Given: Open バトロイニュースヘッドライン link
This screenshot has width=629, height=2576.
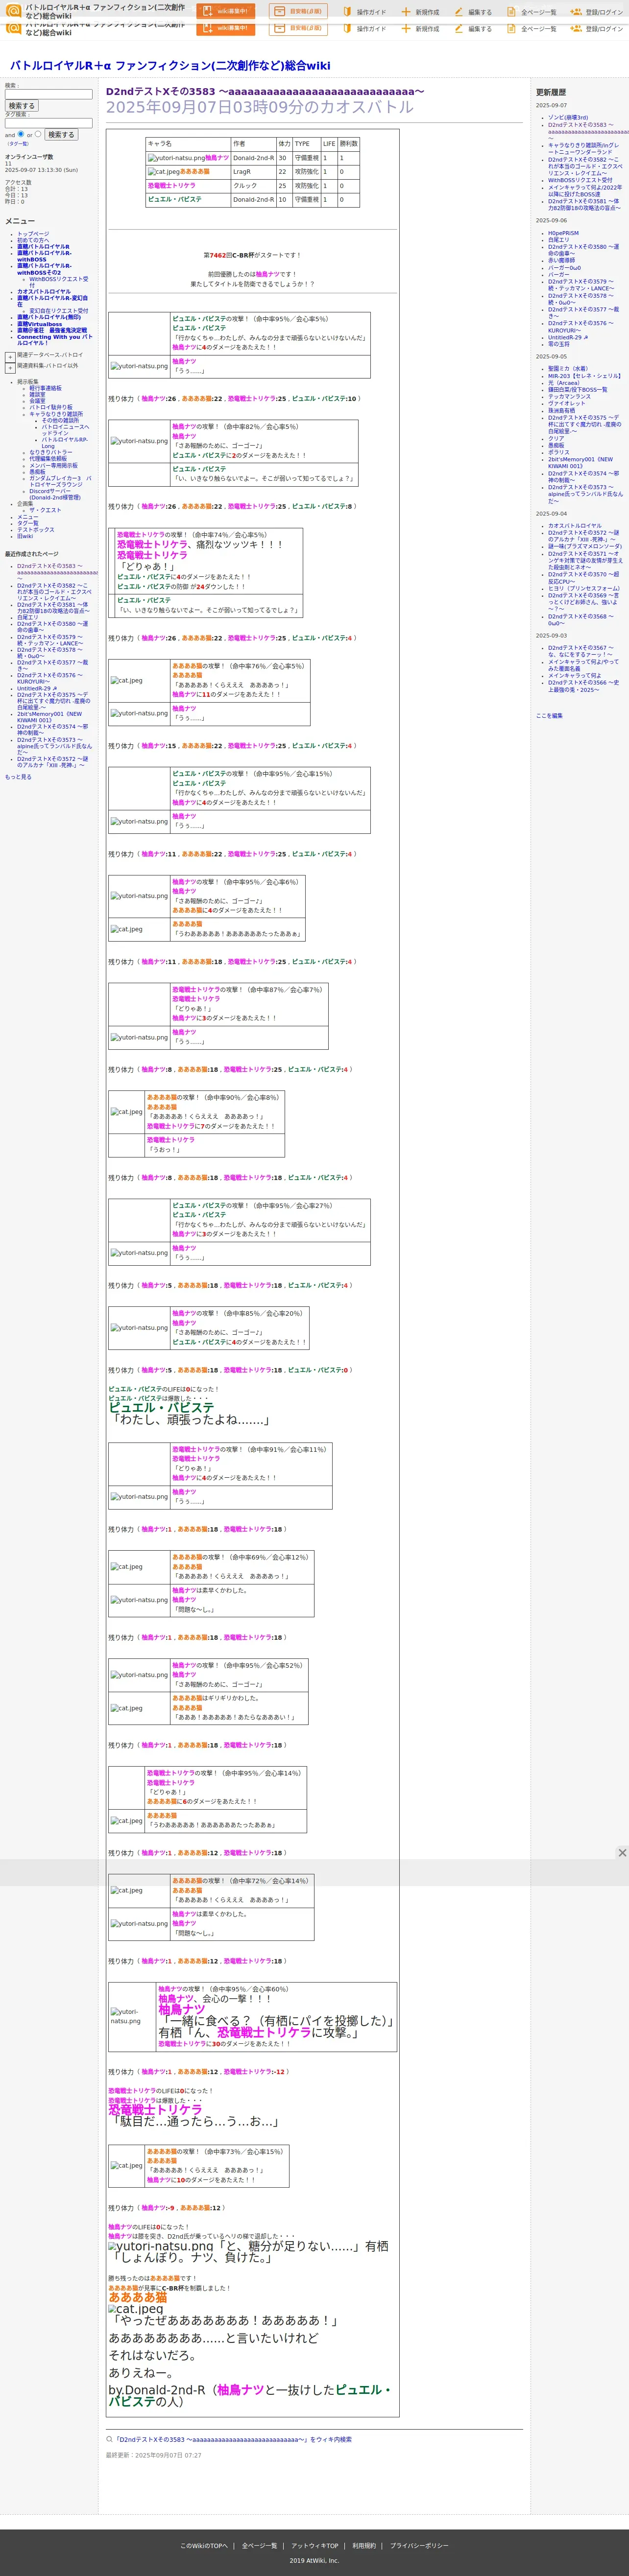Looking at the screenshot, I should pyautogui.click(x=65, y=430).
